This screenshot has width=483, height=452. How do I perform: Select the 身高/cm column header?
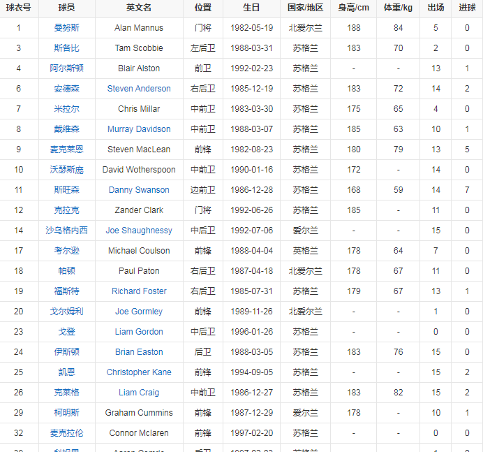[353, 8]
